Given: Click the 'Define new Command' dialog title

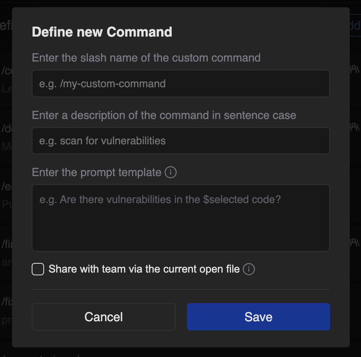Looking at the screenshot, I should tap(102, 32).
